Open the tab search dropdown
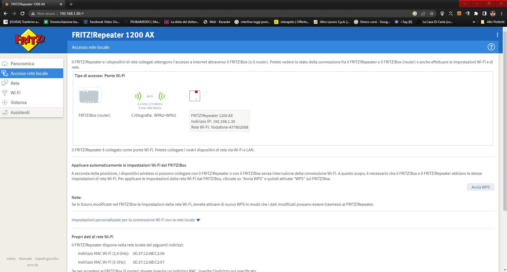The height and width of the screenshot is (272, 507). (x=465, y=4)
